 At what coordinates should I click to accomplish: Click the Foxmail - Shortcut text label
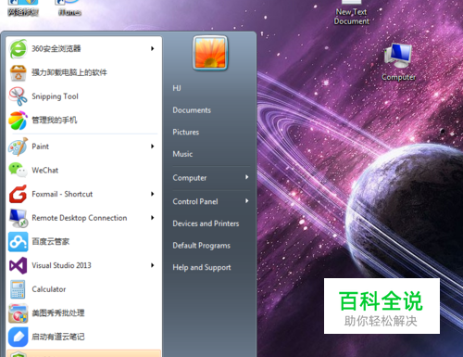(62, 194)
